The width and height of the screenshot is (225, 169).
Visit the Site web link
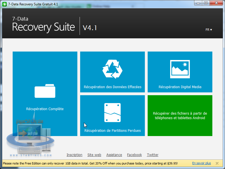point(94,155)
